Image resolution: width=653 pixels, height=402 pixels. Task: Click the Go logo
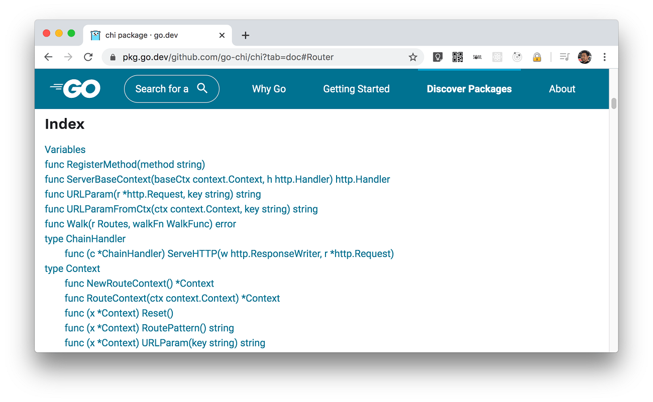point(75,89)
